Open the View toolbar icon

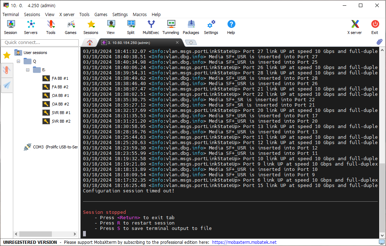pyautogui.click(x=111, y=27)
